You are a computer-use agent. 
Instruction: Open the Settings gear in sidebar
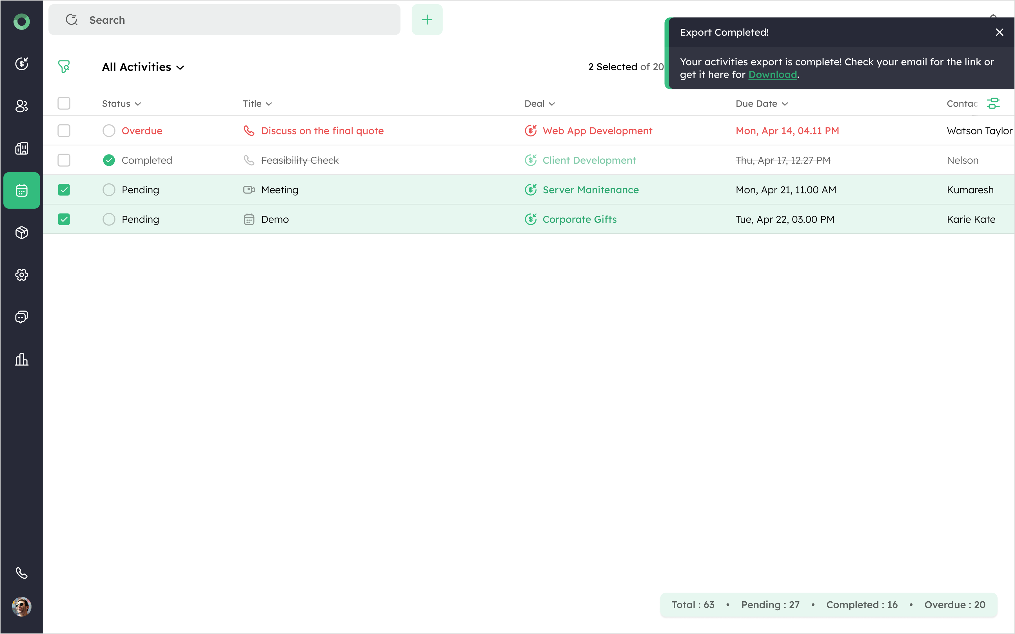[x=21, y=275]
